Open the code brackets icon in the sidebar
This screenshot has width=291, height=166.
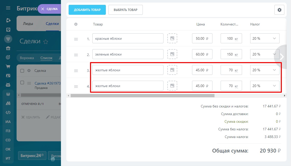coord(8,113)
